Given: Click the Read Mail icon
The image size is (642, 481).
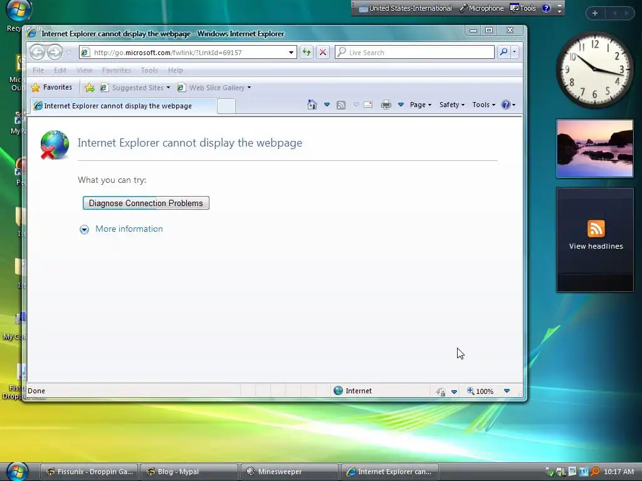Looking at the screenshot, I should (368, 105).
